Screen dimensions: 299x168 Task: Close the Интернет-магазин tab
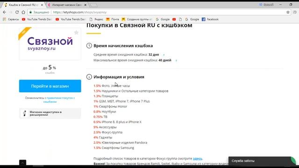pyautogui.click(x=85, y=5)
